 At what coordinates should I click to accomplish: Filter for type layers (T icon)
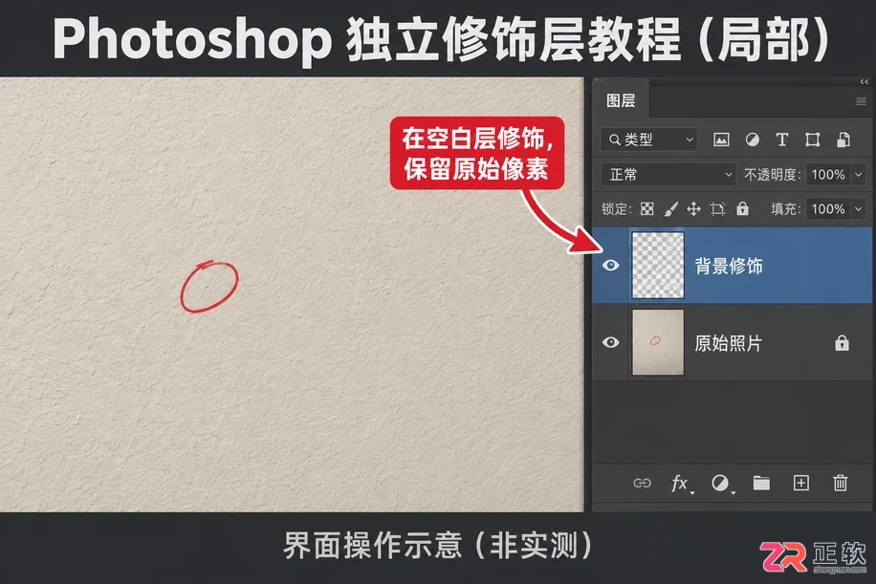tap(781, 140)
